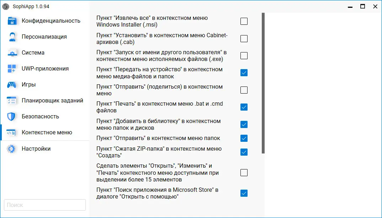Enable the 'Извлечь все' Windows Installer option
The height and width of the screenshot is (218, 382).
tap(244, 21)
